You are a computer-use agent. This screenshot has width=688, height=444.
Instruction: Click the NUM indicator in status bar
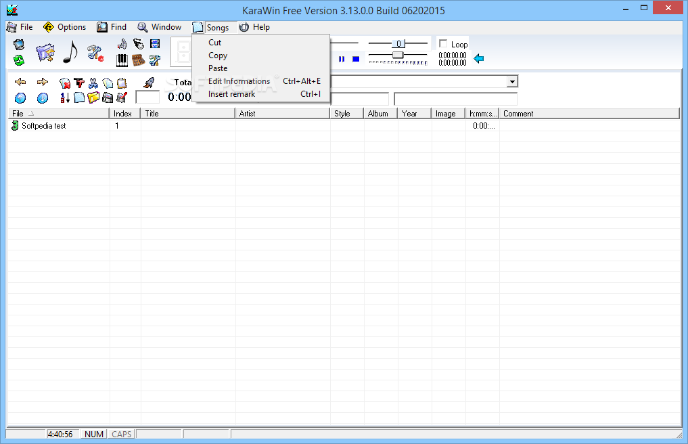(94, 435)
